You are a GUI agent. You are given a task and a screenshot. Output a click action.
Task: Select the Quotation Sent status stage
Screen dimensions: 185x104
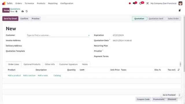tap(156, 18)
